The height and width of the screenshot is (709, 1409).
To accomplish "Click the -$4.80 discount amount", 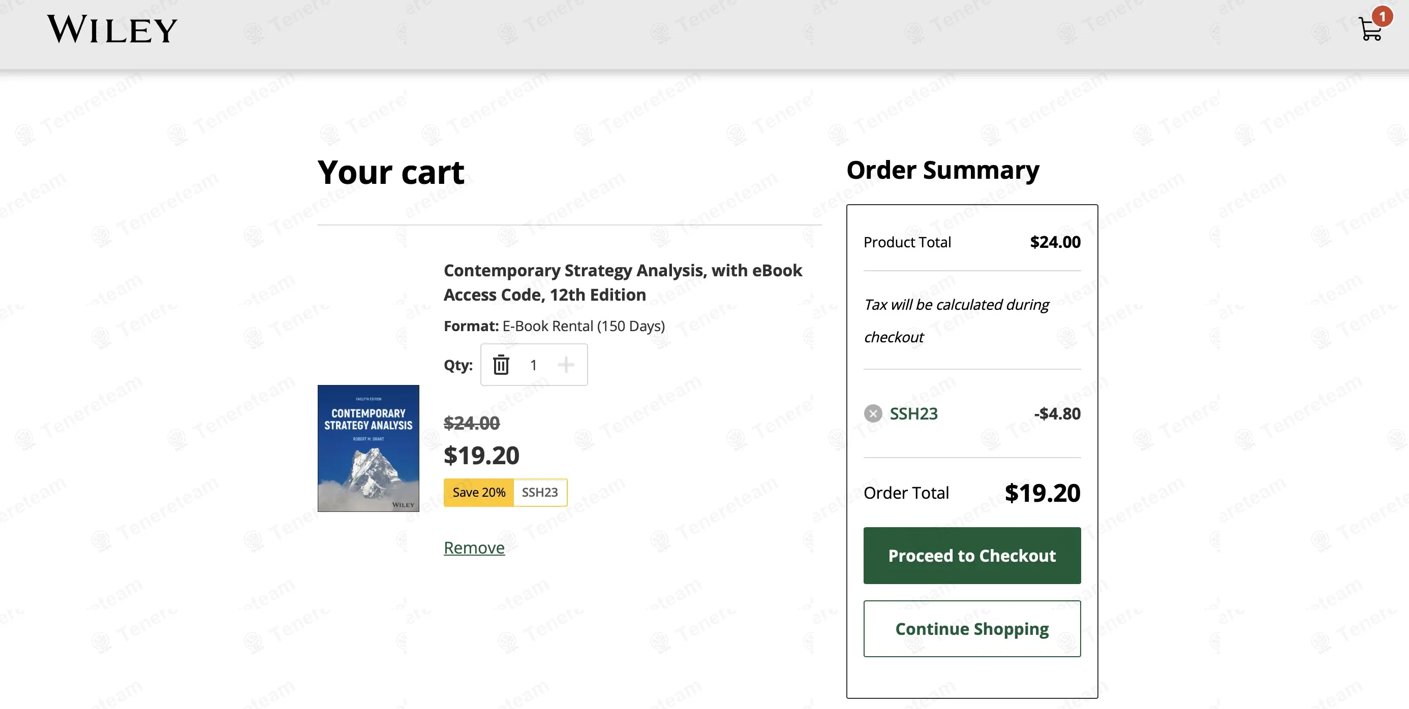I will coord(1057,414).
